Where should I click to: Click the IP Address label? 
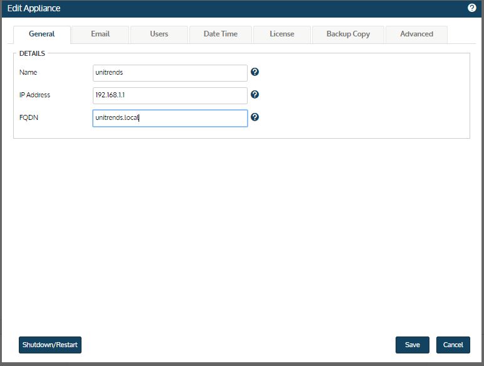click(34, 95)
